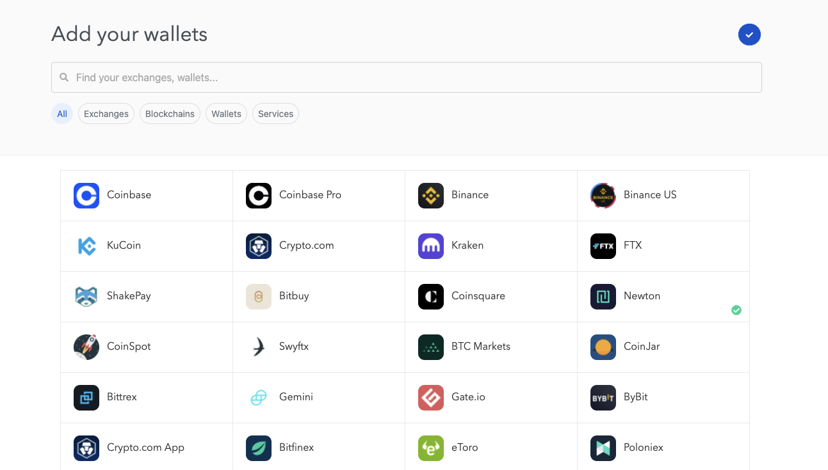Image resolution: width=828 pixels, height=470 pixels.
Task: Click the Coinbase logo icon
Action: [x=86, y=195]
